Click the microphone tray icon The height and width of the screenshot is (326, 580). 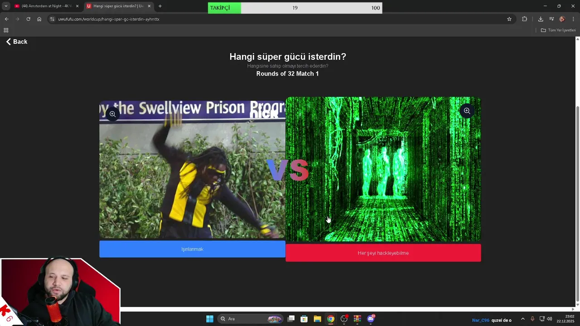click(532, 319)
